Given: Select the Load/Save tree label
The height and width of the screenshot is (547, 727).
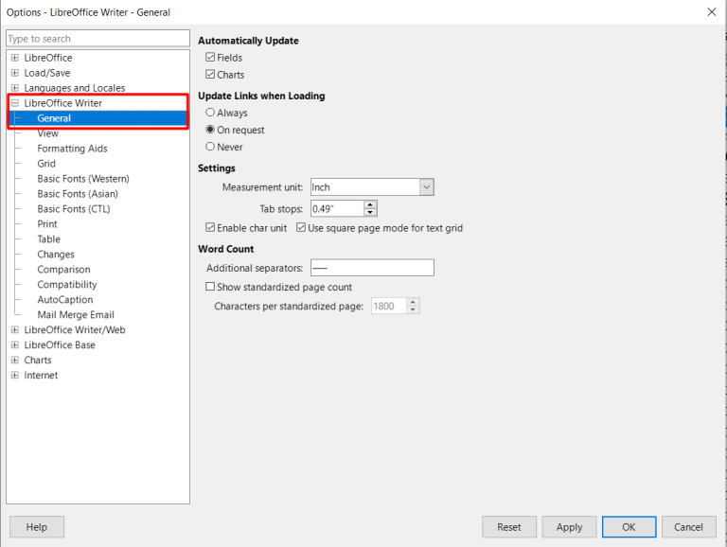Looking at the screenshot, I should point(47,73).
